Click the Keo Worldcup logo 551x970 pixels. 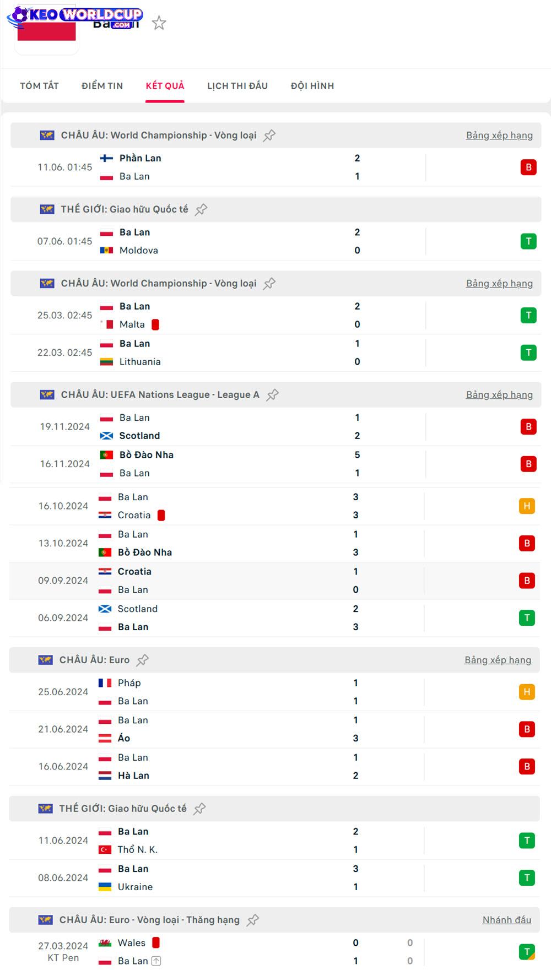(75, 16)
